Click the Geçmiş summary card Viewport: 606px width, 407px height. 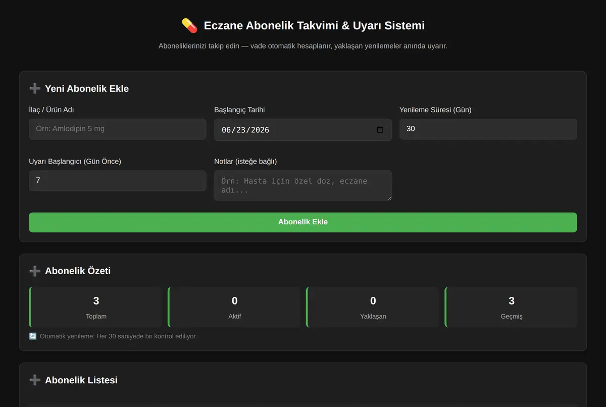pyautogui.click(x=511, y=307)
